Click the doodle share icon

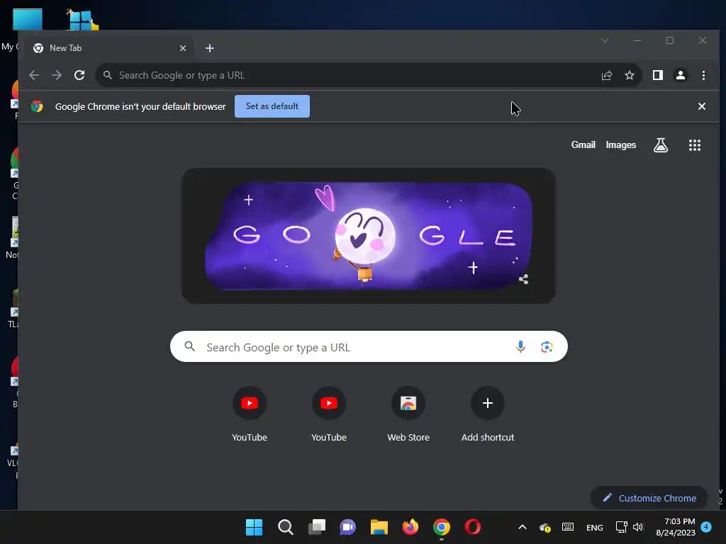click(x=524, y=279)
